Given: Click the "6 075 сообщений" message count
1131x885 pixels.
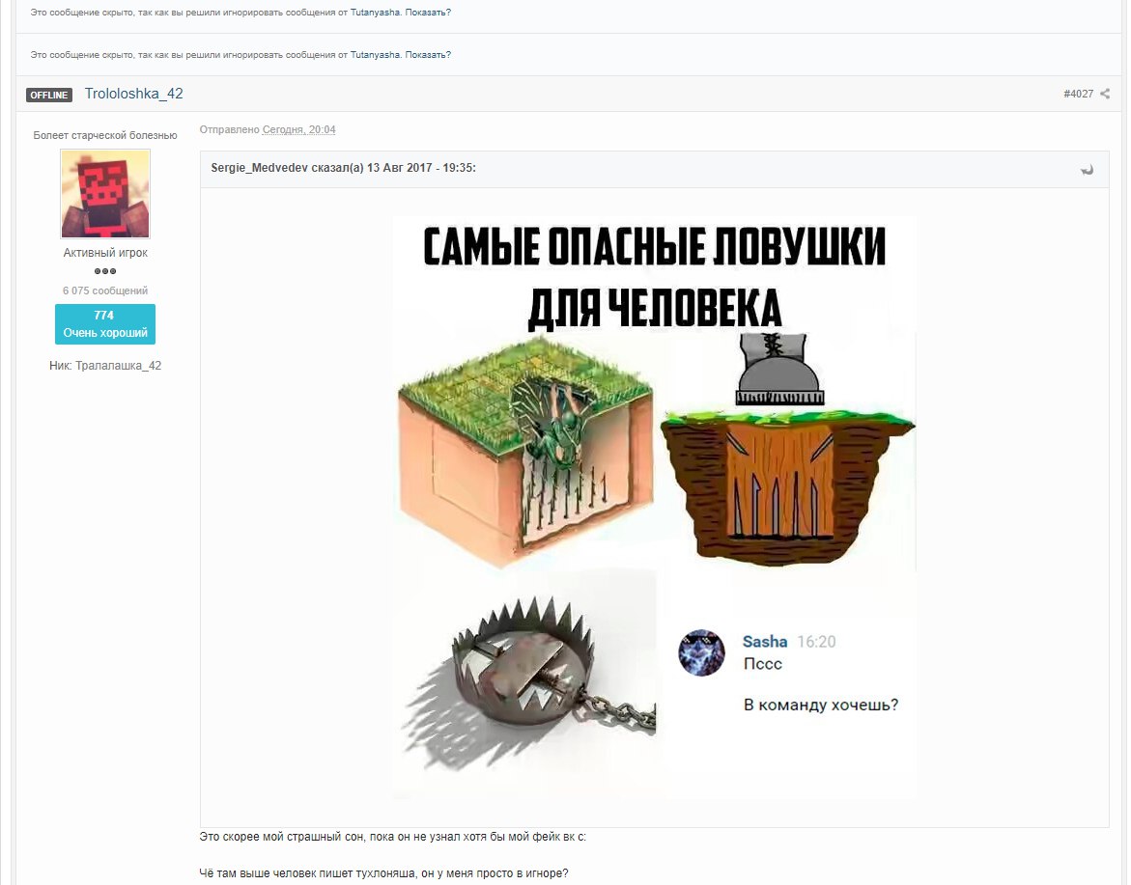Looking at the screenshot, I should pyautogui.click(x=104, y=290).
